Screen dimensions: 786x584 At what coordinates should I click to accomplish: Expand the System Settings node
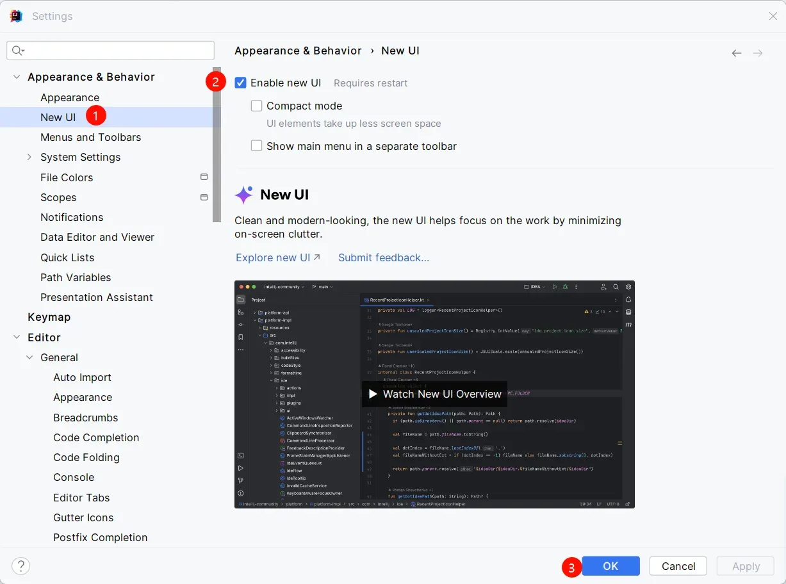coord(29,157)
